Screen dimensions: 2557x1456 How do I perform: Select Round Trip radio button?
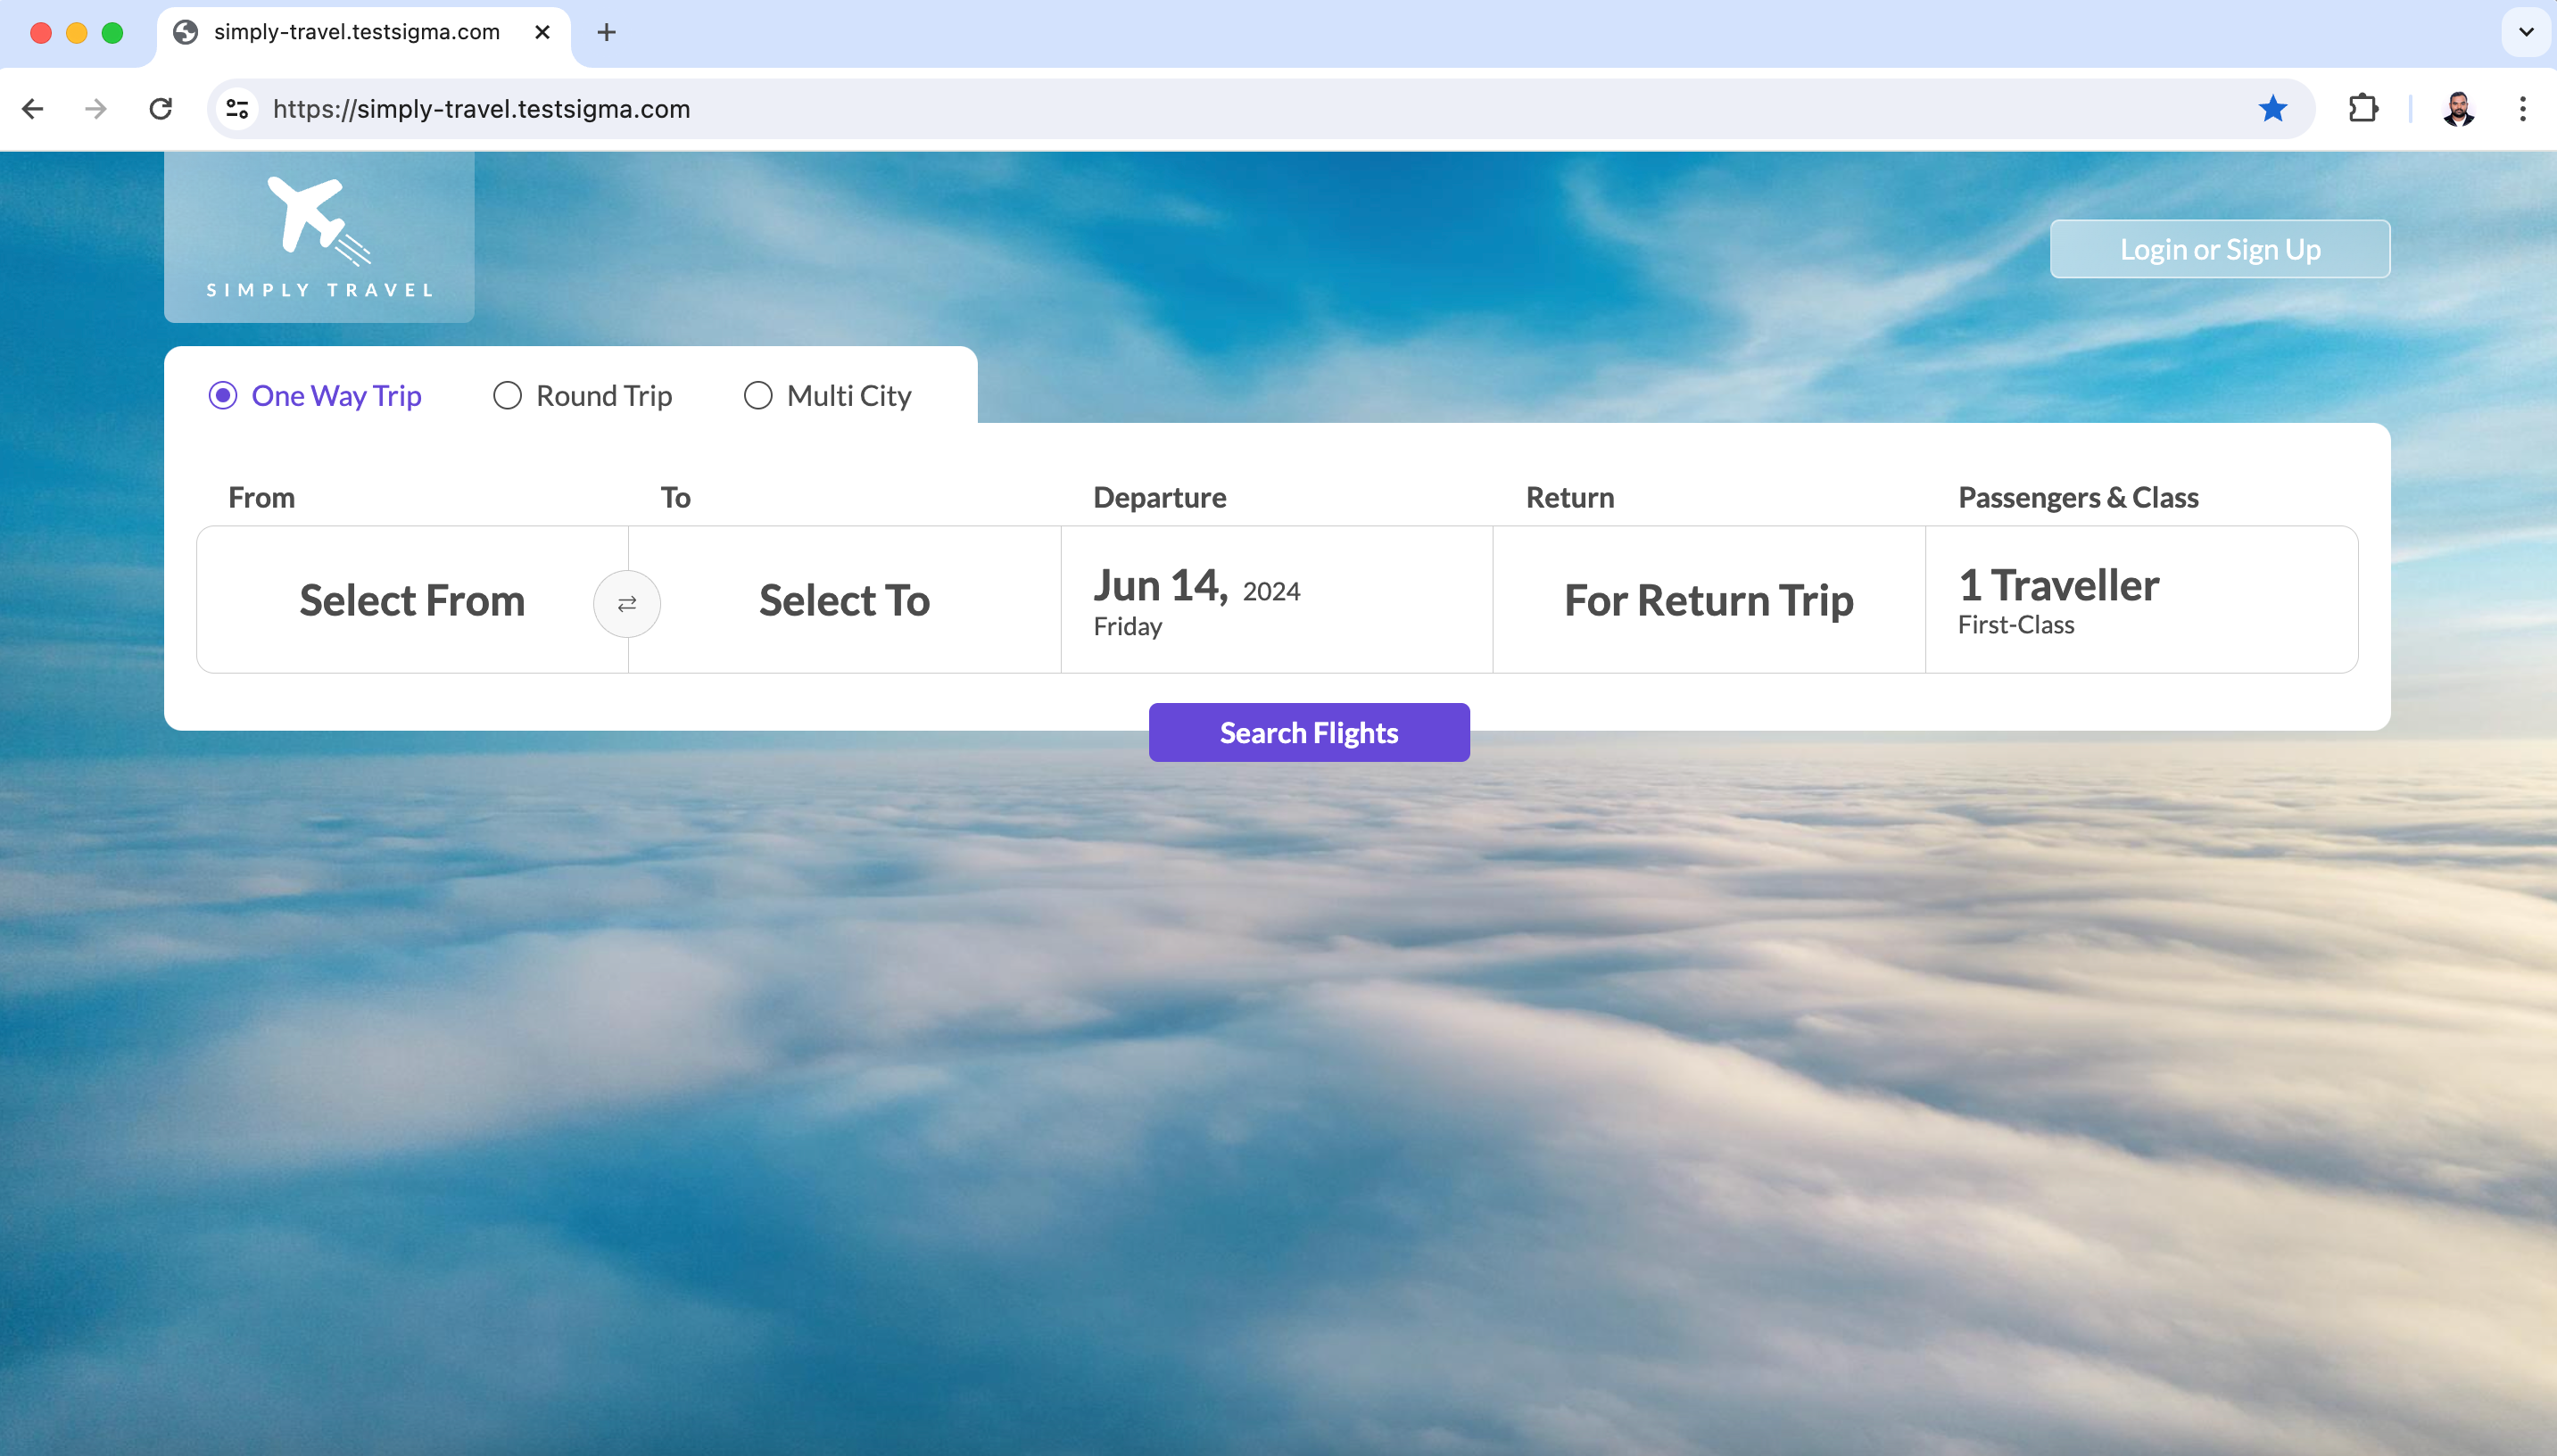point(507,396)
